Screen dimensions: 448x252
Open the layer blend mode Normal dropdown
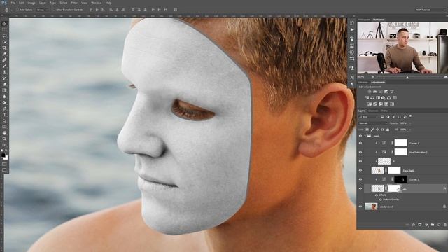tap(373, 123)
